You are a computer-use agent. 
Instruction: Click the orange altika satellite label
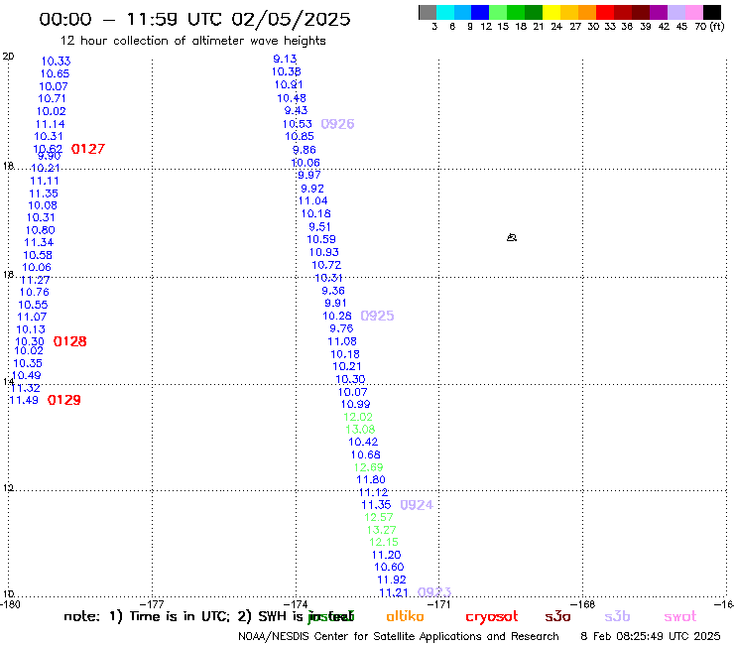(x=405, y=616)
